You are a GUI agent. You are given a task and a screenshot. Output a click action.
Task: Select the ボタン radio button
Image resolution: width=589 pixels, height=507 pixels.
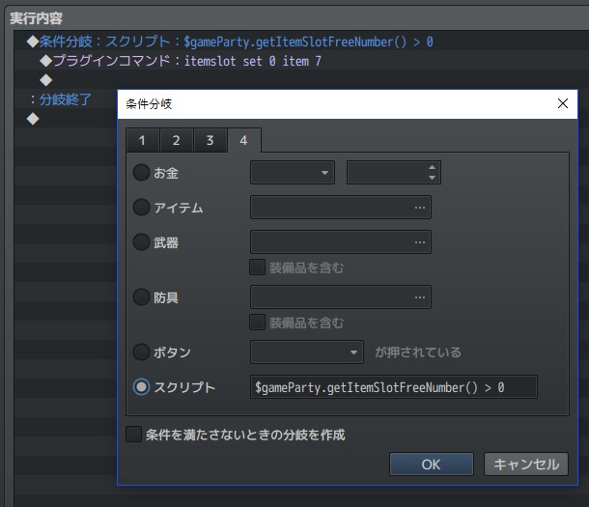[x=142, y=352]
